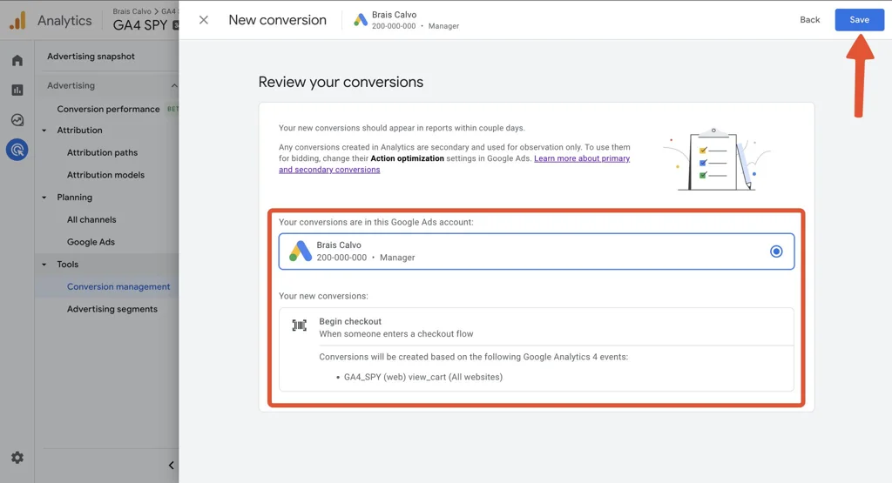This screenshot has height=483, width=892.
Task: Close the New conversion panel with the X
Action: (204, 20)
